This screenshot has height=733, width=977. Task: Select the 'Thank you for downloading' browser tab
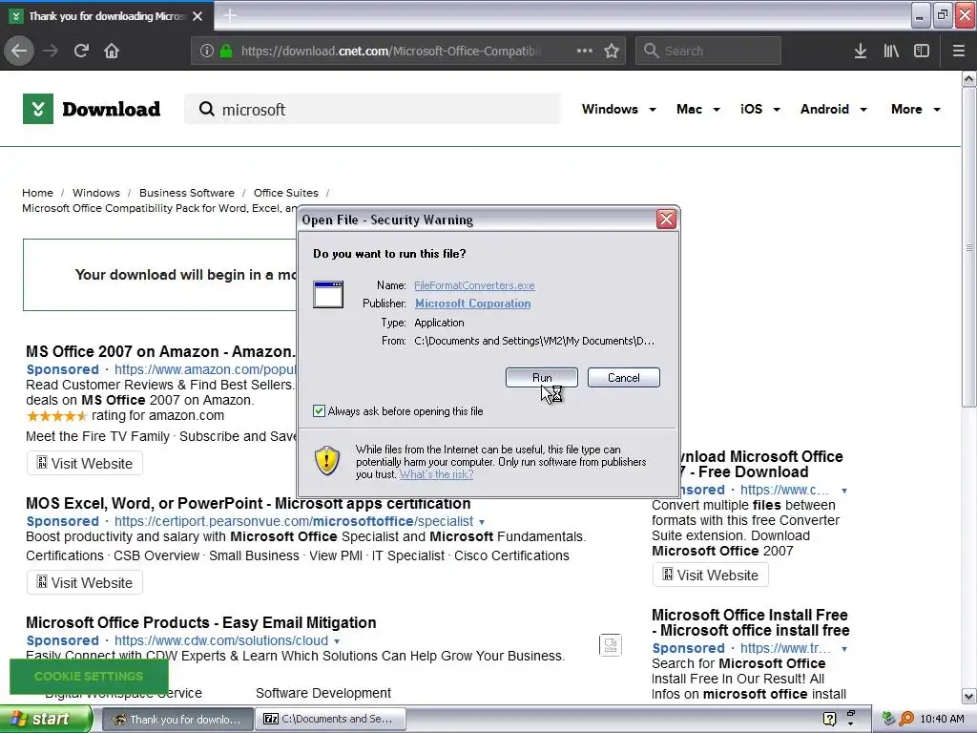(107, 16)
